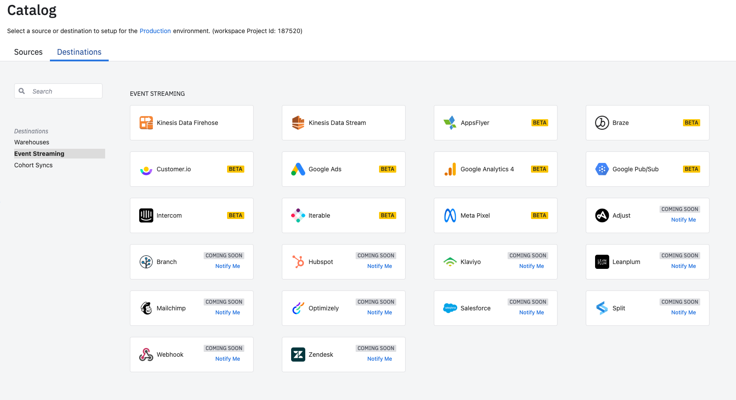
Task: Focus the catalog Search field
Action: (58, 91)
